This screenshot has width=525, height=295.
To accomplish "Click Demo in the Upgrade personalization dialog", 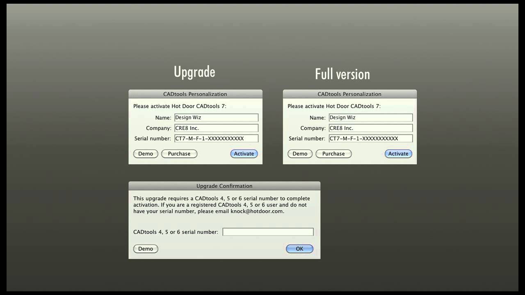I will [146, 154].
